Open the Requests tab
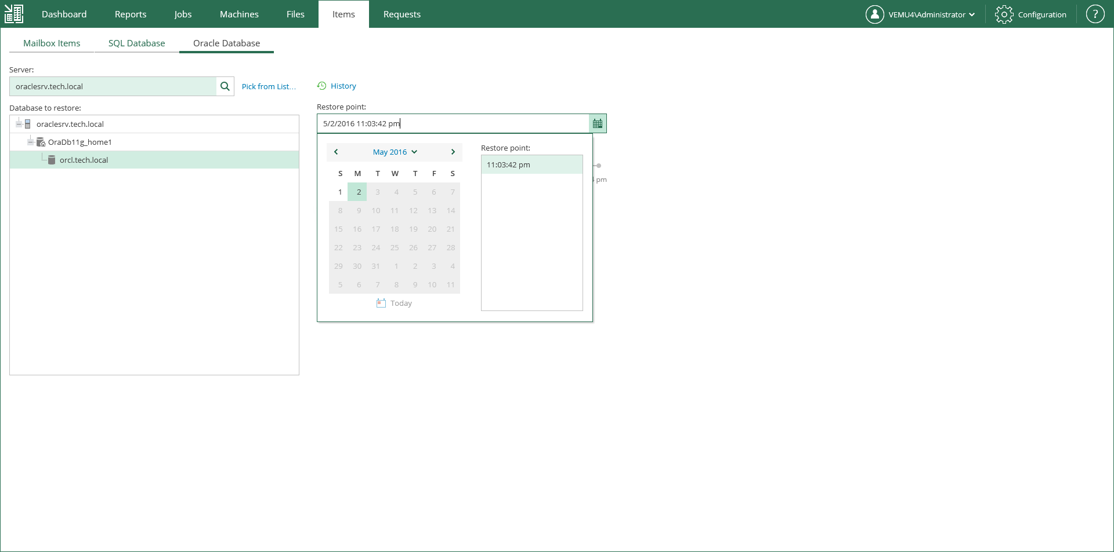Screen dimensions: 1114x552 402,14
